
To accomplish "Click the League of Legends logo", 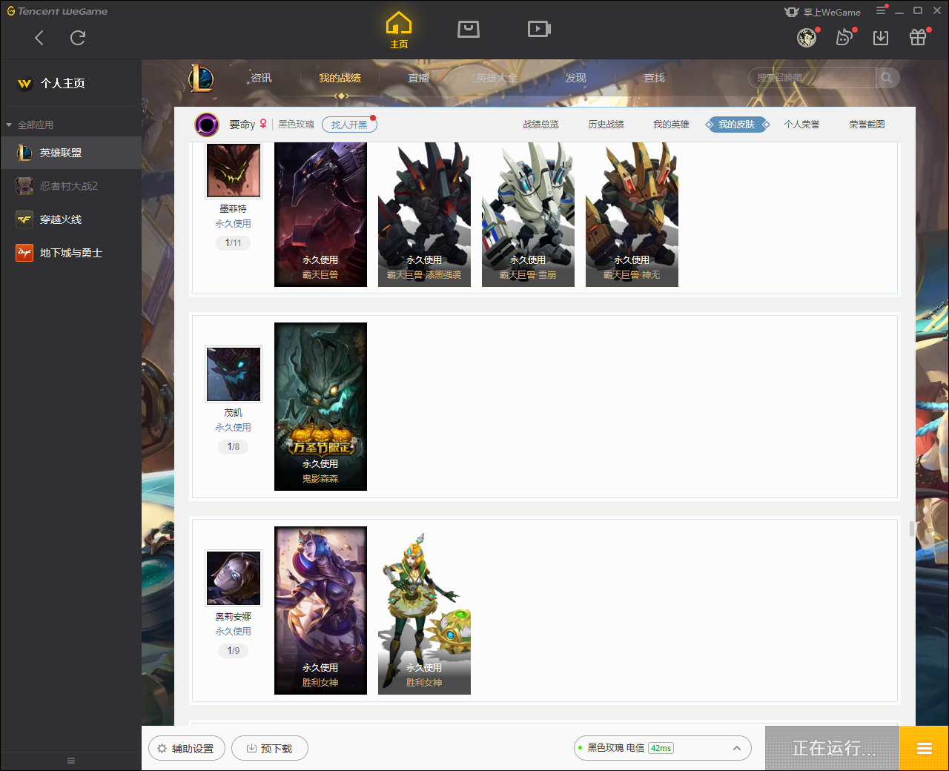I will click(201, 78).
